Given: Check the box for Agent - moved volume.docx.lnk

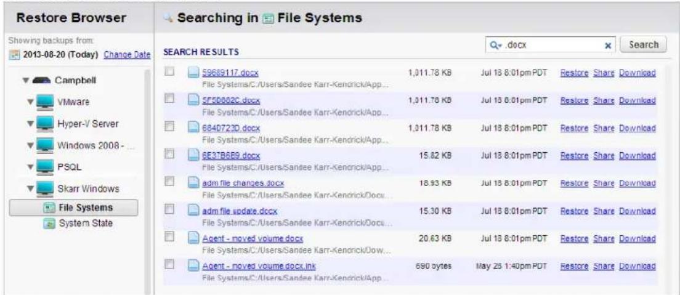Looking at the screenshot, I should 169,264.
